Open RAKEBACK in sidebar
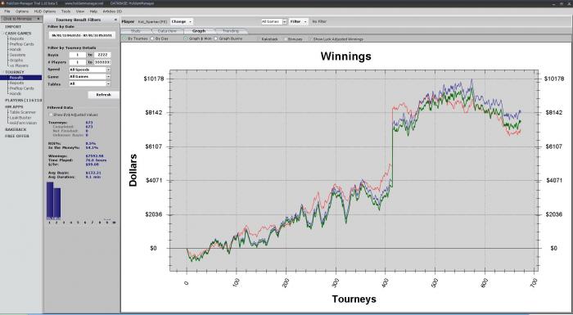573x315 pixels. (x=16, y=130)
